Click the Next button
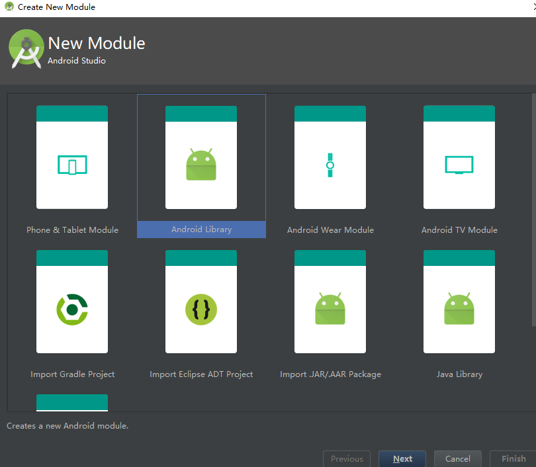The width and height of the screenshot is (536, 467). [x=402, y=459]
